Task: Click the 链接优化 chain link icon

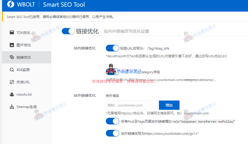Action: pos(12,57)
